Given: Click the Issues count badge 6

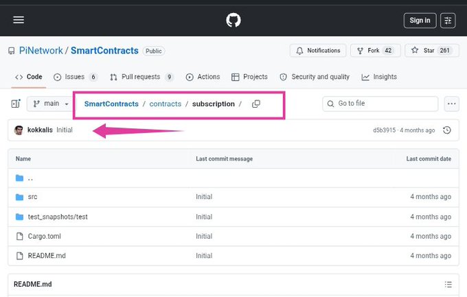Looking at the screenshot, I should click(93, 77).
